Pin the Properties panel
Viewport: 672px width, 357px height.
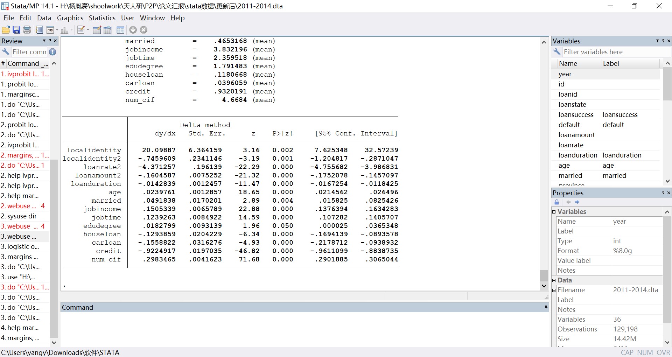pyautogui.click(x=663, y=193)
